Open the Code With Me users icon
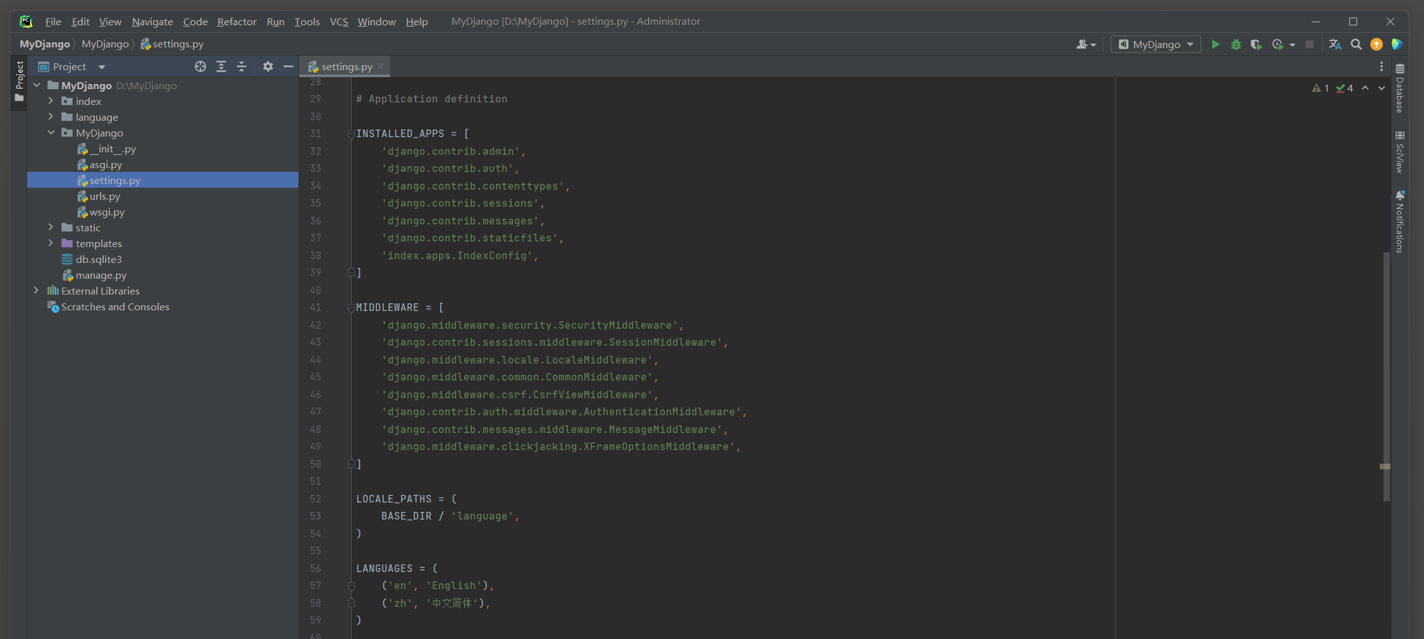The height and width of the screenshot is (639, 1424). (x=1086, y=44)
